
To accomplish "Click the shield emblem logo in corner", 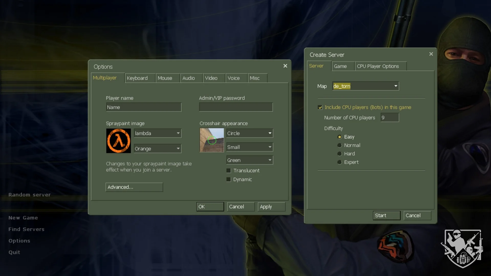I will (462, 248).
